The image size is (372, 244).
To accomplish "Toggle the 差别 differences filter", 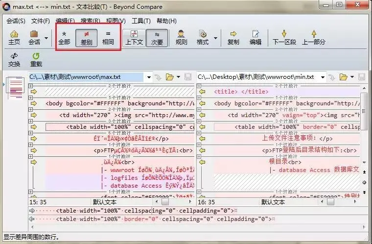I will click(x=86, y=38).
